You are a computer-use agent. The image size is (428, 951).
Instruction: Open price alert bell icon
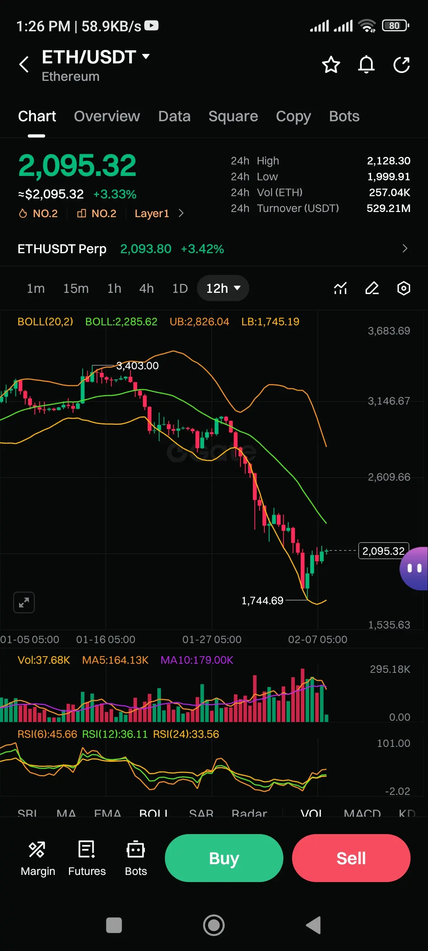tap(366, 65)
